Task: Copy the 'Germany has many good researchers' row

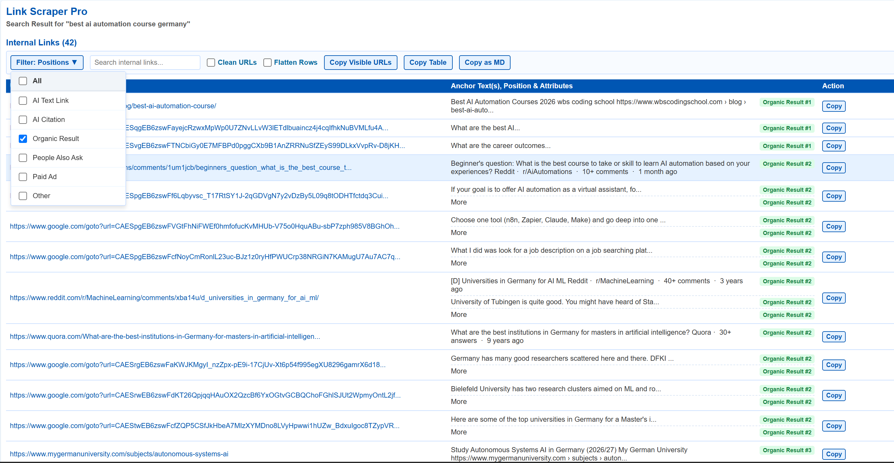Action: pyautogui.click(x=834, y=365)
